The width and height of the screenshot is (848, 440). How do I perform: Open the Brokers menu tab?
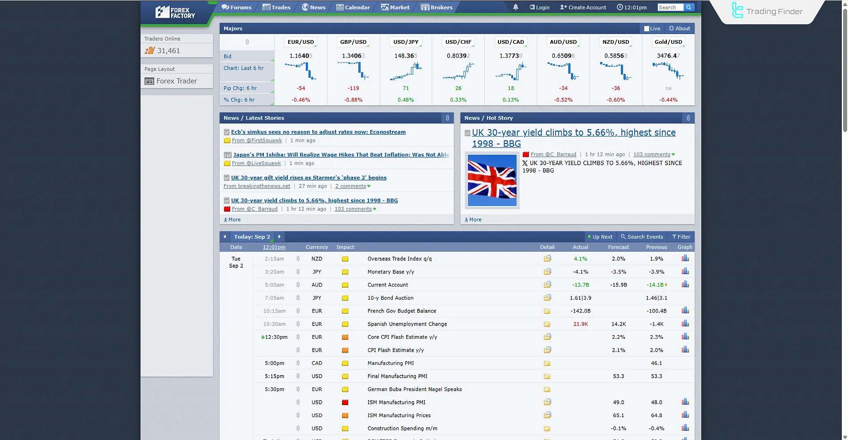[437, 7]
